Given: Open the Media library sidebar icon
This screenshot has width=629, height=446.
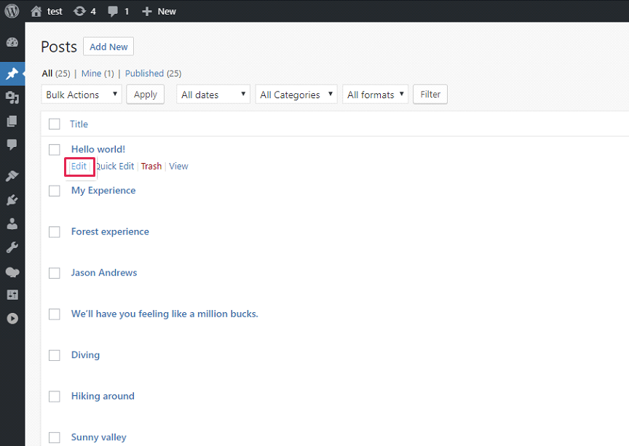Looking at the screenshot, I should tap(12, 97).
